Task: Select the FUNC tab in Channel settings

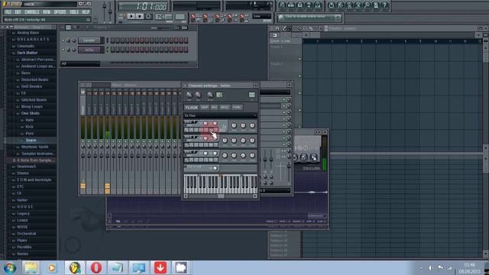Action: [x=237, y=107]
